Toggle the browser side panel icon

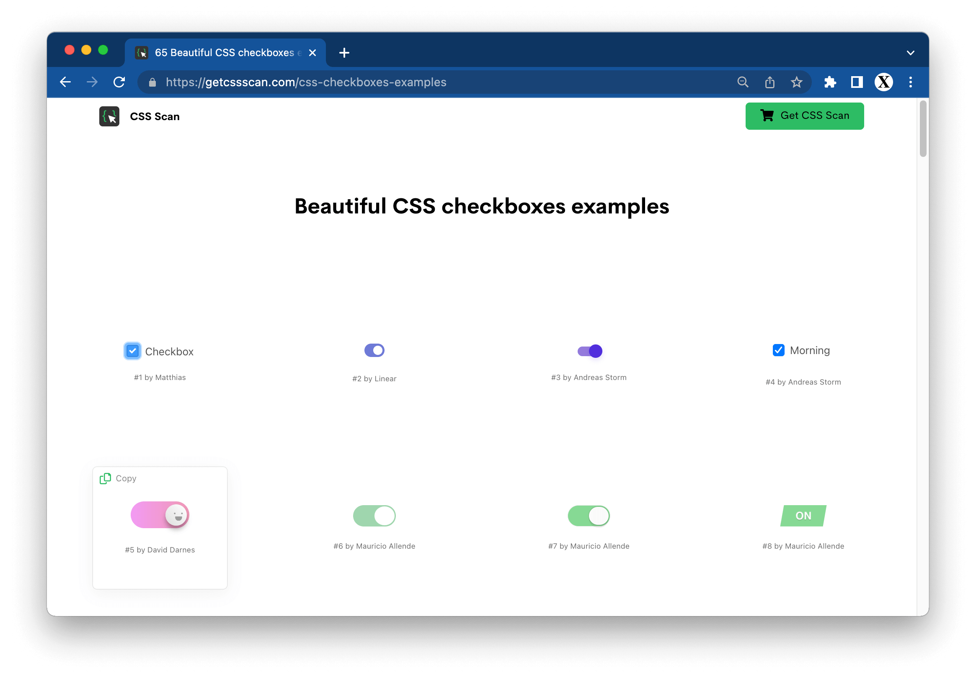(857, 82)
